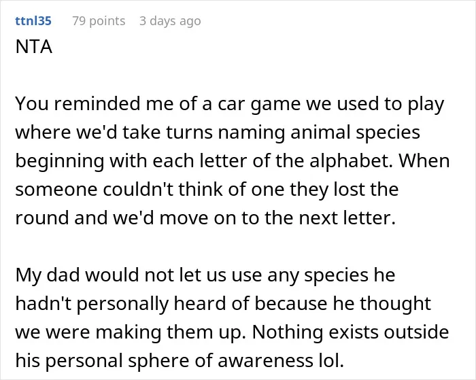This screenshot has height=380, width=476.
Task: Click the line starting 'we were making them'
Action: coord(232,332)
